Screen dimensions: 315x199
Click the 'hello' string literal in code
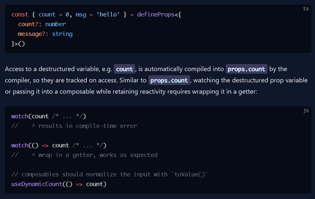pos(108,15)
